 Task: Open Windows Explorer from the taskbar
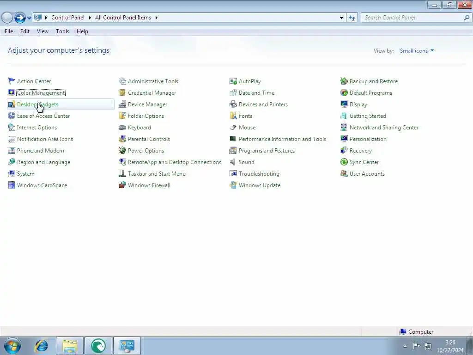click(70, 346)
